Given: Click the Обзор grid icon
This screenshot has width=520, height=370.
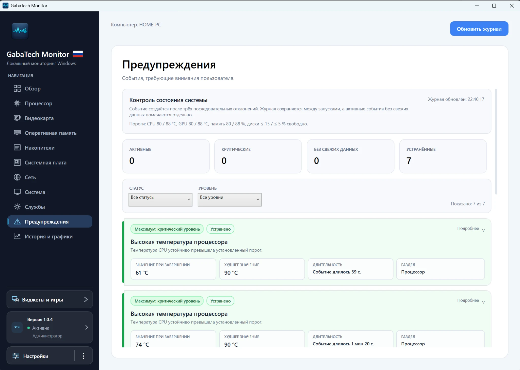Looking at the screenshot, I should (17, 88).
